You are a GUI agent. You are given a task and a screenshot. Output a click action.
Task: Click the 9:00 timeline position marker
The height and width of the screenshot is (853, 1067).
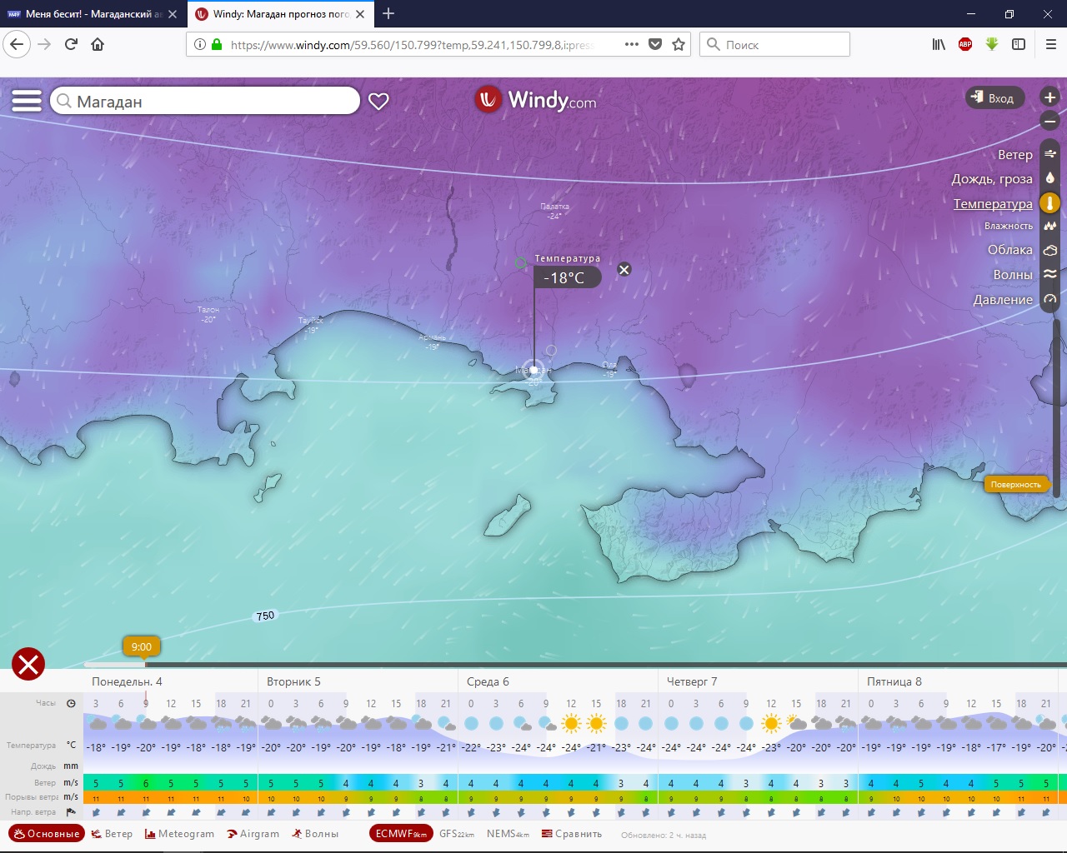[142, 646]
